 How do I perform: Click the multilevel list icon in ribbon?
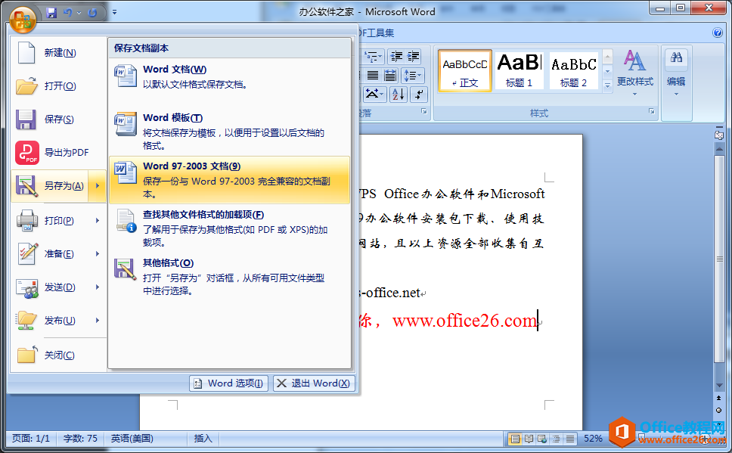[373, 57]
